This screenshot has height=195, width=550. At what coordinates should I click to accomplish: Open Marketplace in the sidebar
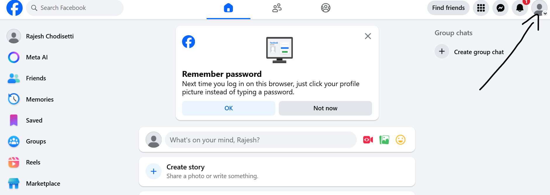point(43,183)
